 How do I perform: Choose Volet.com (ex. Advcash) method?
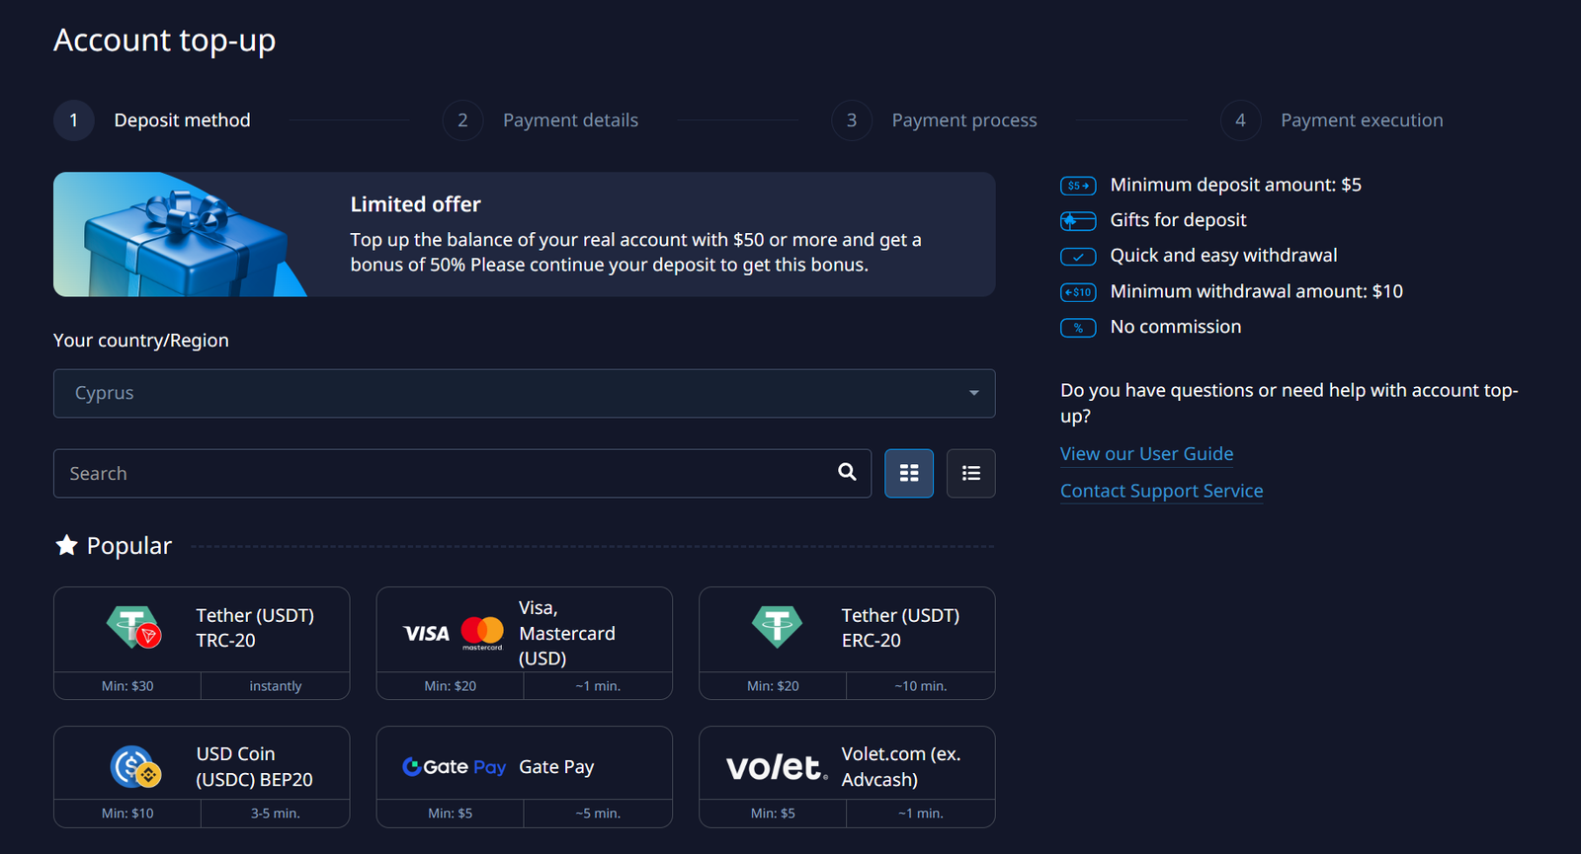point(847,777)
